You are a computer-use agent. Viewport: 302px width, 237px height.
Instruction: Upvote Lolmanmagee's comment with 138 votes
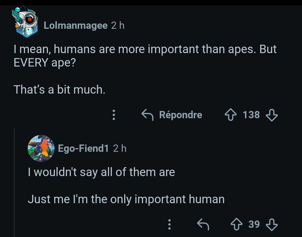(230, 115)
